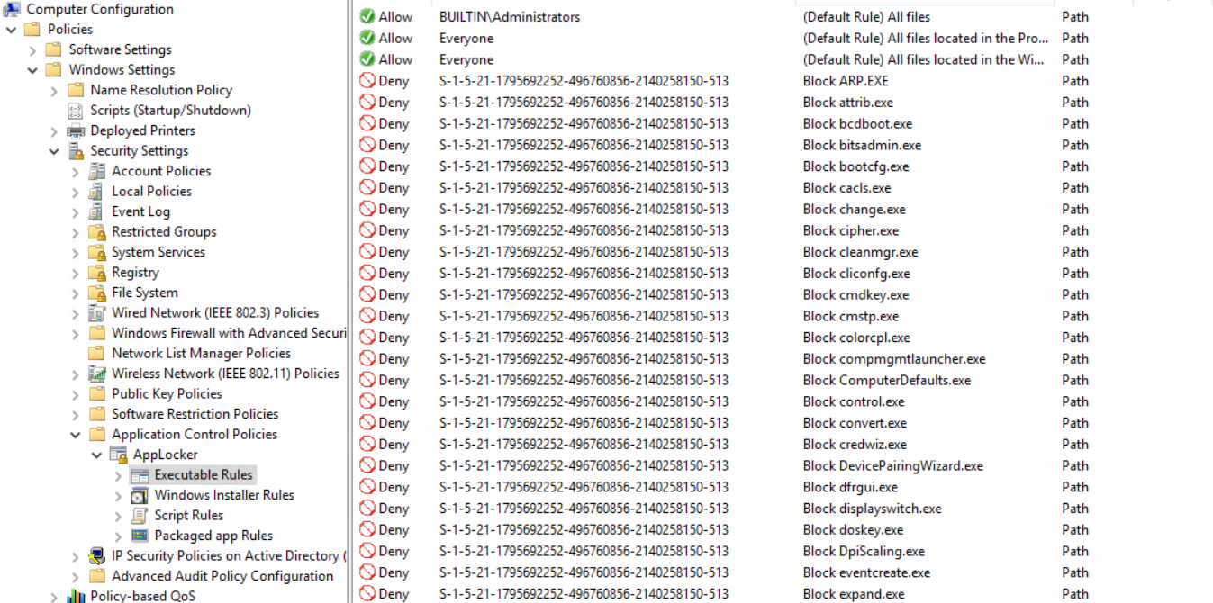Select Network List Manager Policies item

pyautogui.click(x=201, y=353)
